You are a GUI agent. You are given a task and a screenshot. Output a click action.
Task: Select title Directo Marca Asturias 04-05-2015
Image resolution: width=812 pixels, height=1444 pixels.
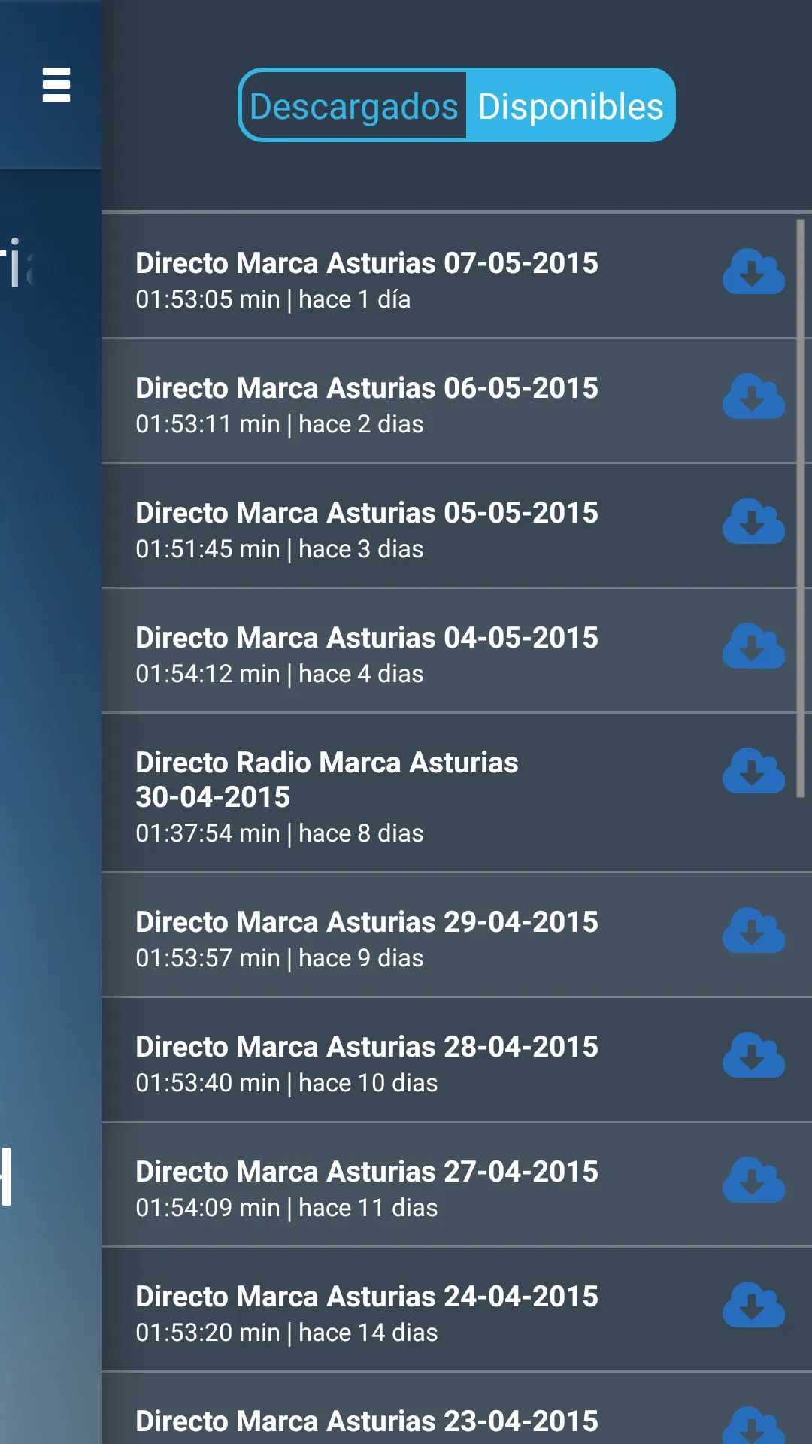click(x=367, y=638)
